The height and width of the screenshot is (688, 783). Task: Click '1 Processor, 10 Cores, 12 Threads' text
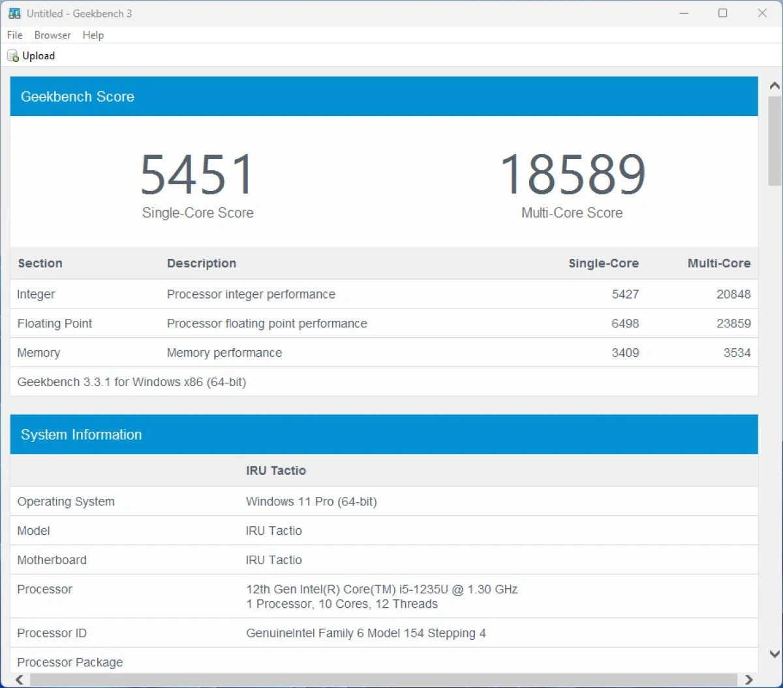click(342, 604)
